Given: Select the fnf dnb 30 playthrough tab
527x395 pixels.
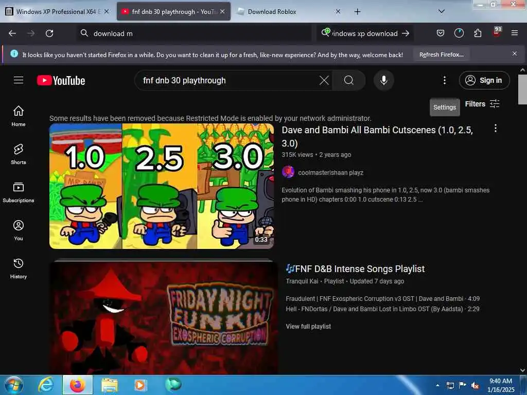Looking at the screenshot, I should tap(173, 12).
